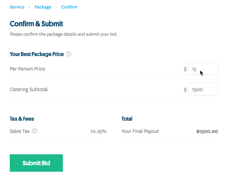Viewport: 228px width, 178px height.
Task: Select the 10.25% sales tax value
Action: pyautogui.click(x=98, y=131)
